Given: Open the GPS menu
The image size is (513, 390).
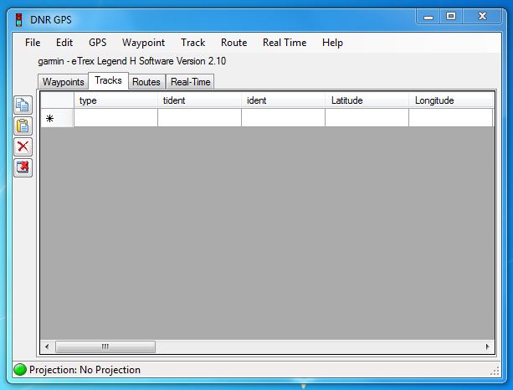Looking at the screenshot, I should tap(98, 43).
